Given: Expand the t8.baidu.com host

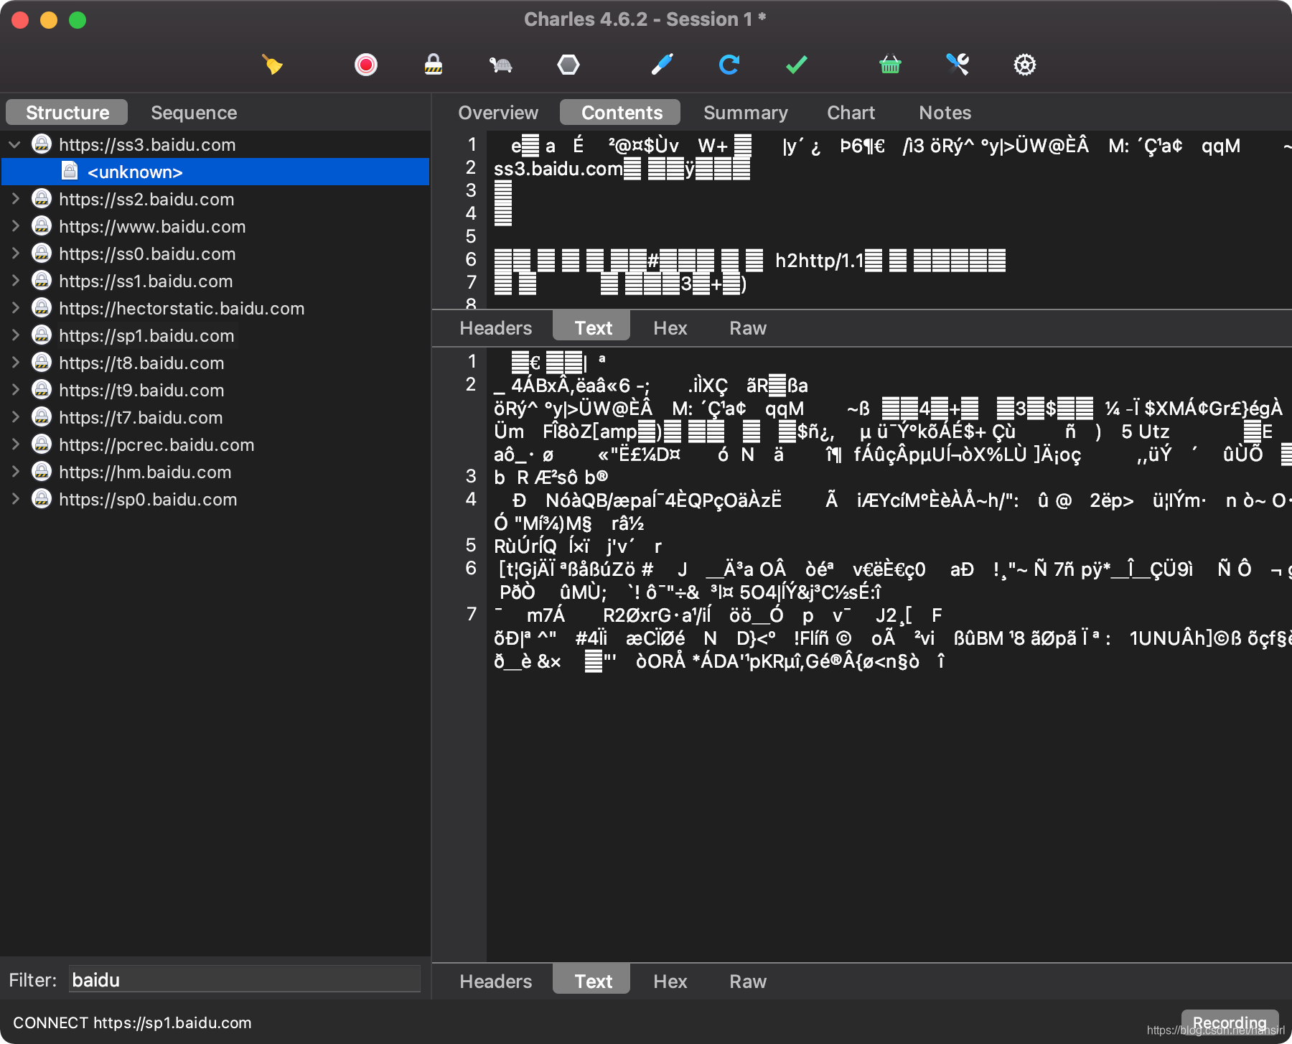Looking at the screenshot, I should click(14, 363).
